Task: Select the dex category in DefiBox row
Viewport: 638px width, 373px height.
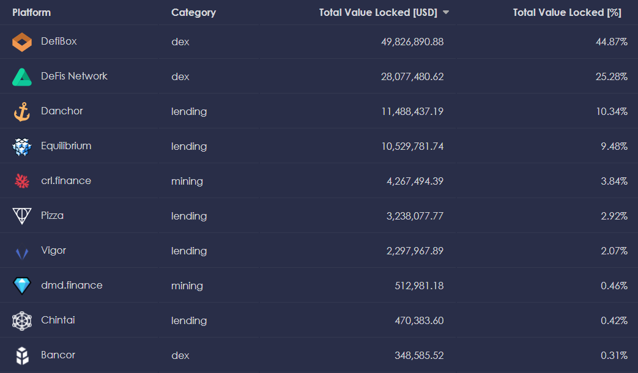Action: [x=180, y=42]
